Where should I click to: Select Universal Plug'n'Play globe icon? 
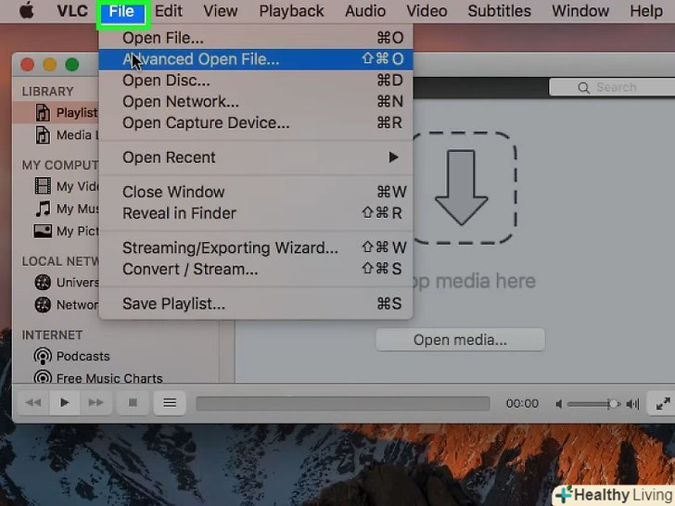coord(43,283)
